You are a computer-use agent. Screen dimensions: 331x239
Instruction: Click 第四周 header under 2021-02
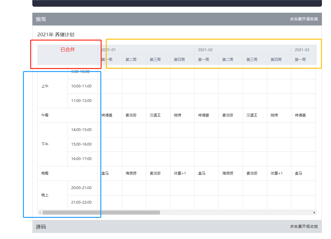pyautogui.click(x=279, y=60)
